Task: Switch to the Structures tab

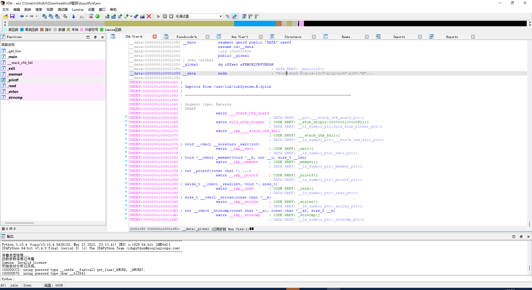Action: coord(293,37)
